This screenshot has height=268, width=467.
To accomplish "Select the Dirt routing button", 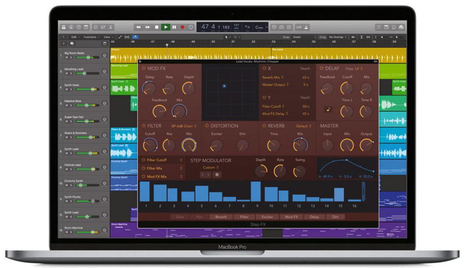I will click(335, 217).
